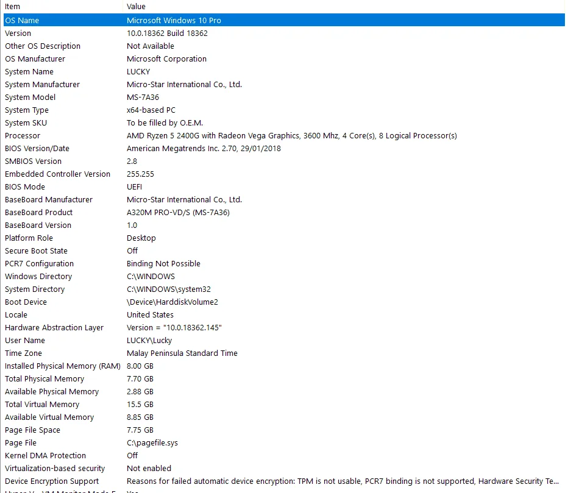The width and height of the screenshot is (571, 493).
Task: Select the BaseBoard Product row
Action: click(284, 212)
